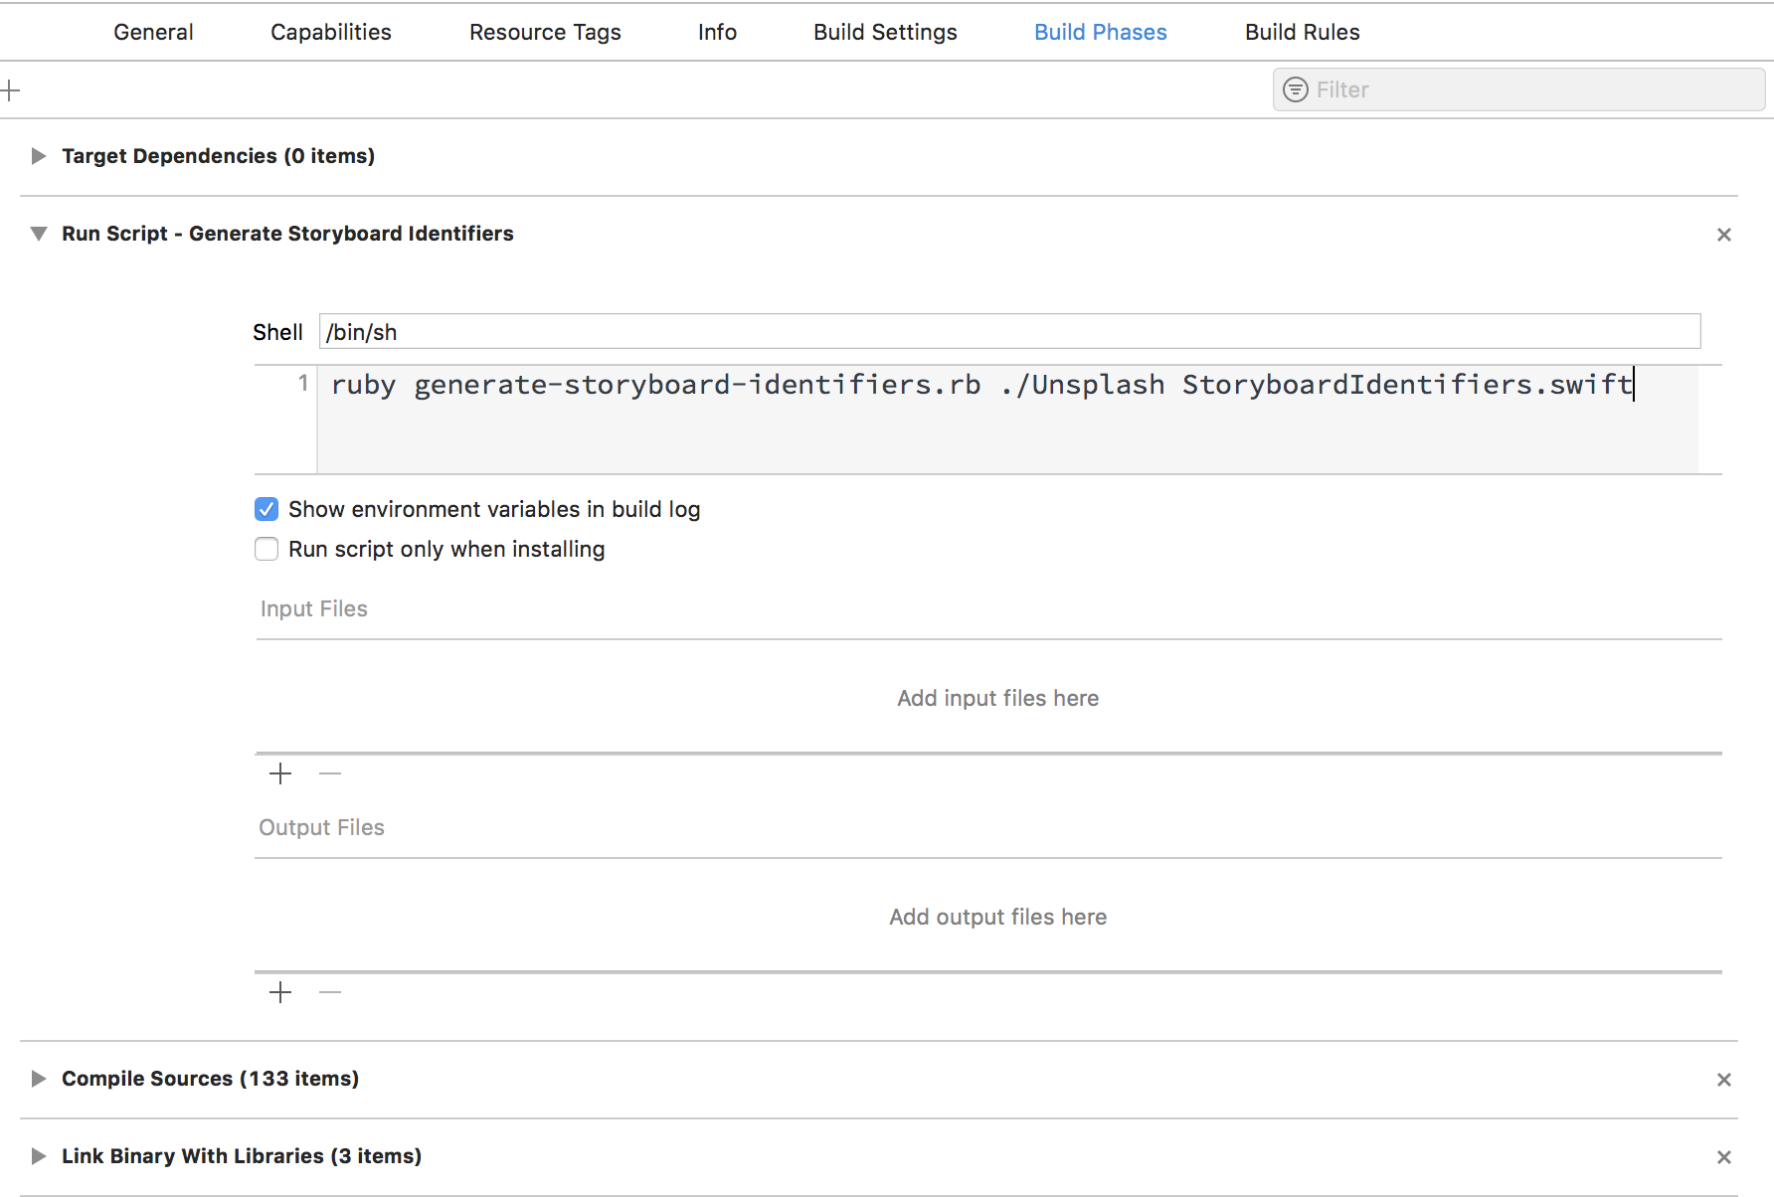The image size is (1774, 1197).
Task: Click the 'Target Dependencies (0 items)' title
Action: [218, 156]
